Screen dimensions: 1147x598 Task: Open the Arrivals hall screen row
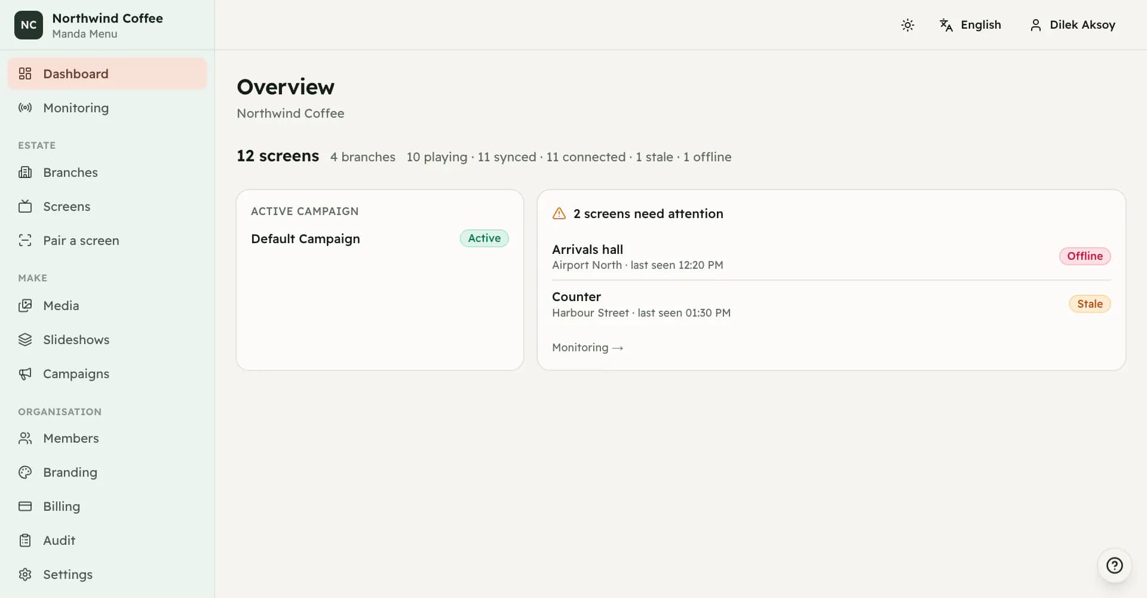point(832,256)
